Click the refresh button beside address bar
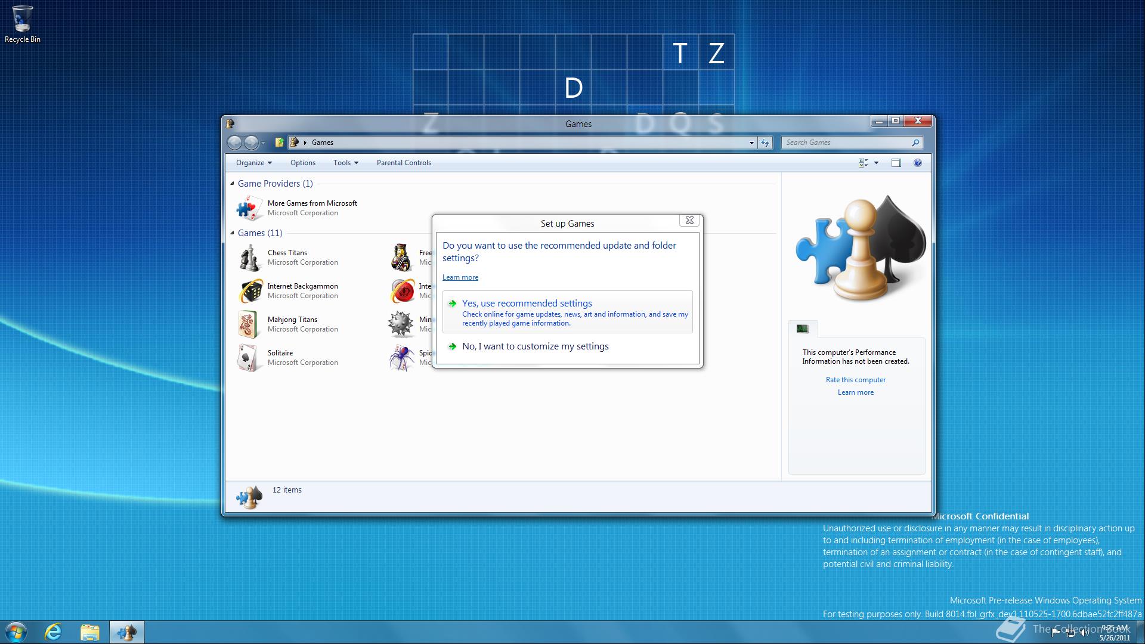Viewport: 1145px width, 644px height. point(765,143)
